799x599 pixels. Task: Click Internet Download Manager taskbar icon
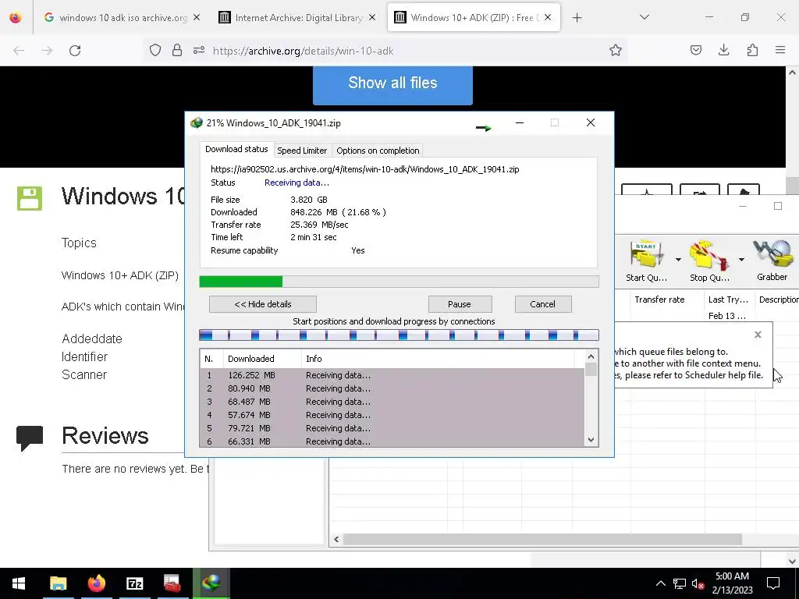click(x=211, y=583)
